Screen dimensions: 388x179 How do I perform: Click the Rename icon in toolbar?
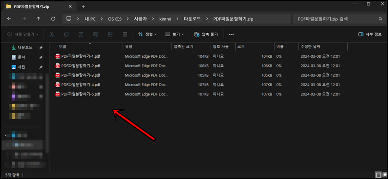(96, 34)
